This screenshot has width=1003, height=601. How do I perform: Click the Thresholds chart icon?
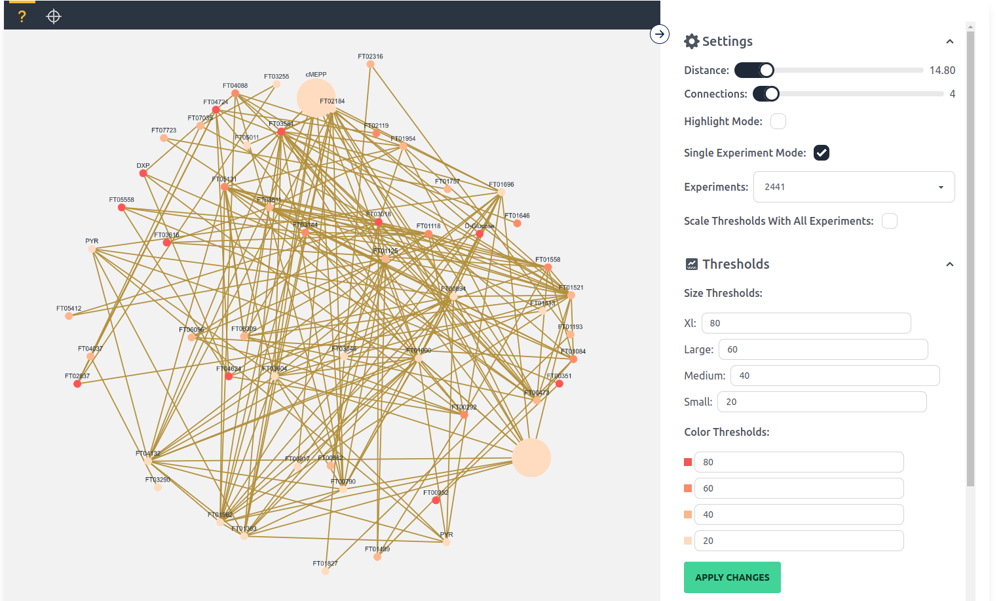[692, 264]
